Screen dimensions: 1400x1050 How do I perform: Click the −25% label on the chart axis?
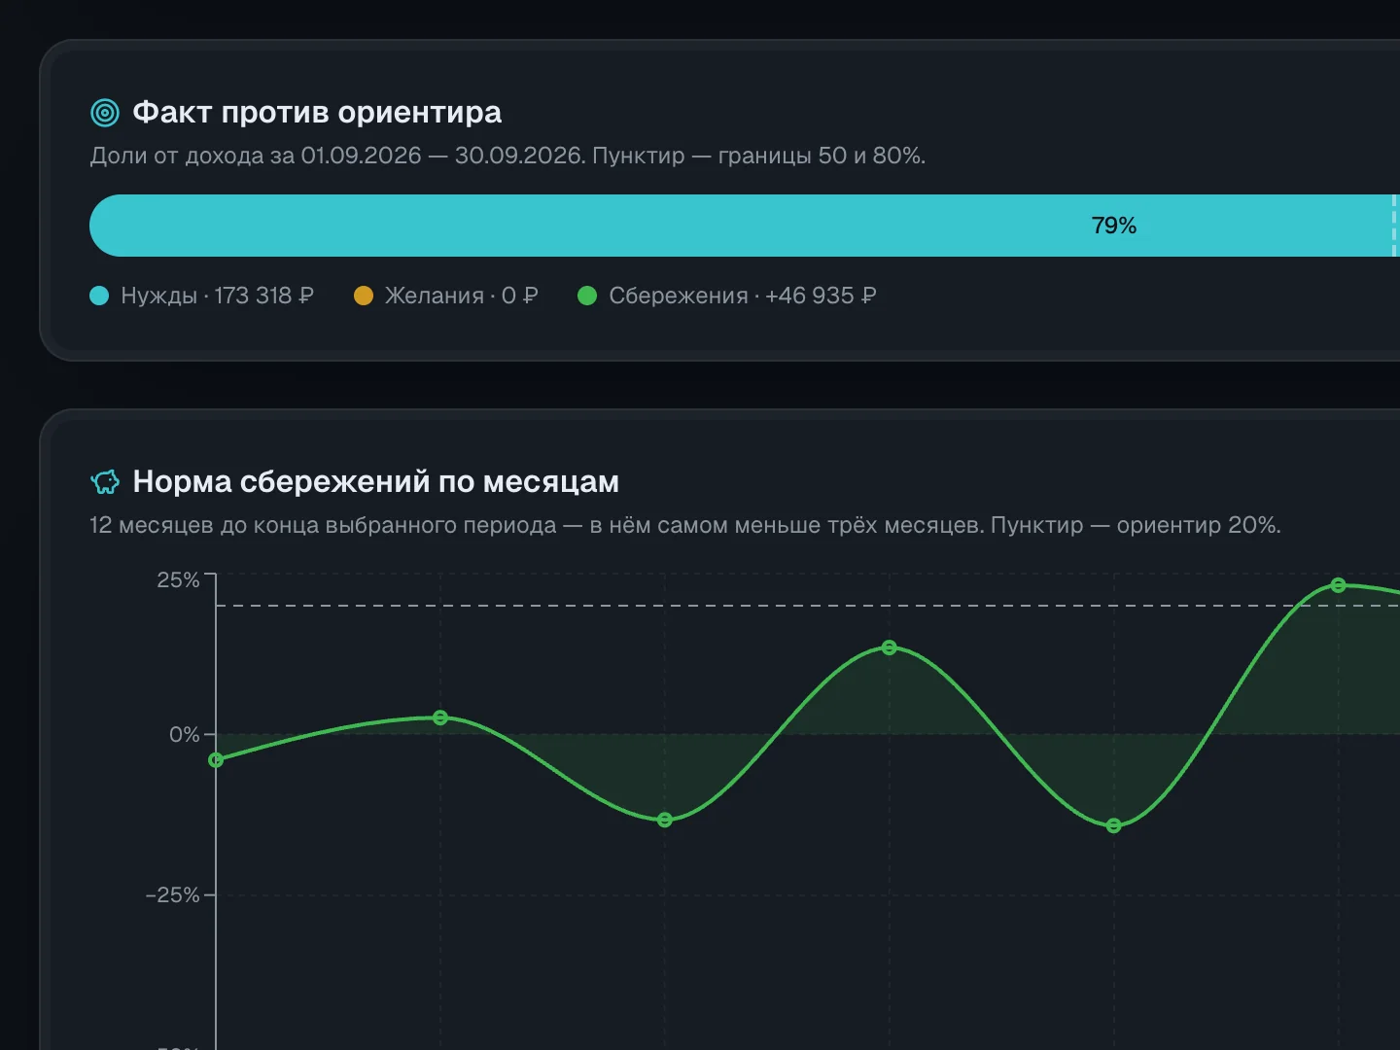(x=173, y=895)
